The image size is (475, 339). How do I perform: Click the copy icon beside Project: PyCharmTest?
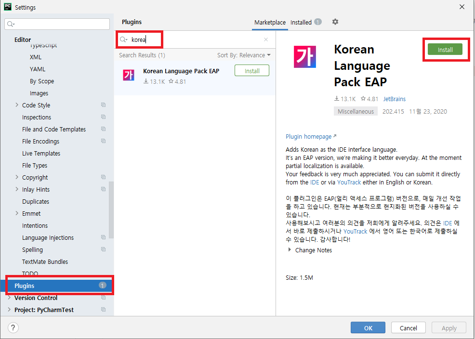tap(103, 310)
